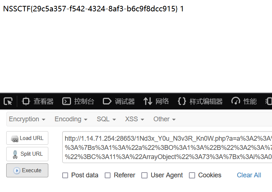Screen dimensions: 272x192
Task: Open the Performance (性能) gauge icon
Action: pos(235,101)
